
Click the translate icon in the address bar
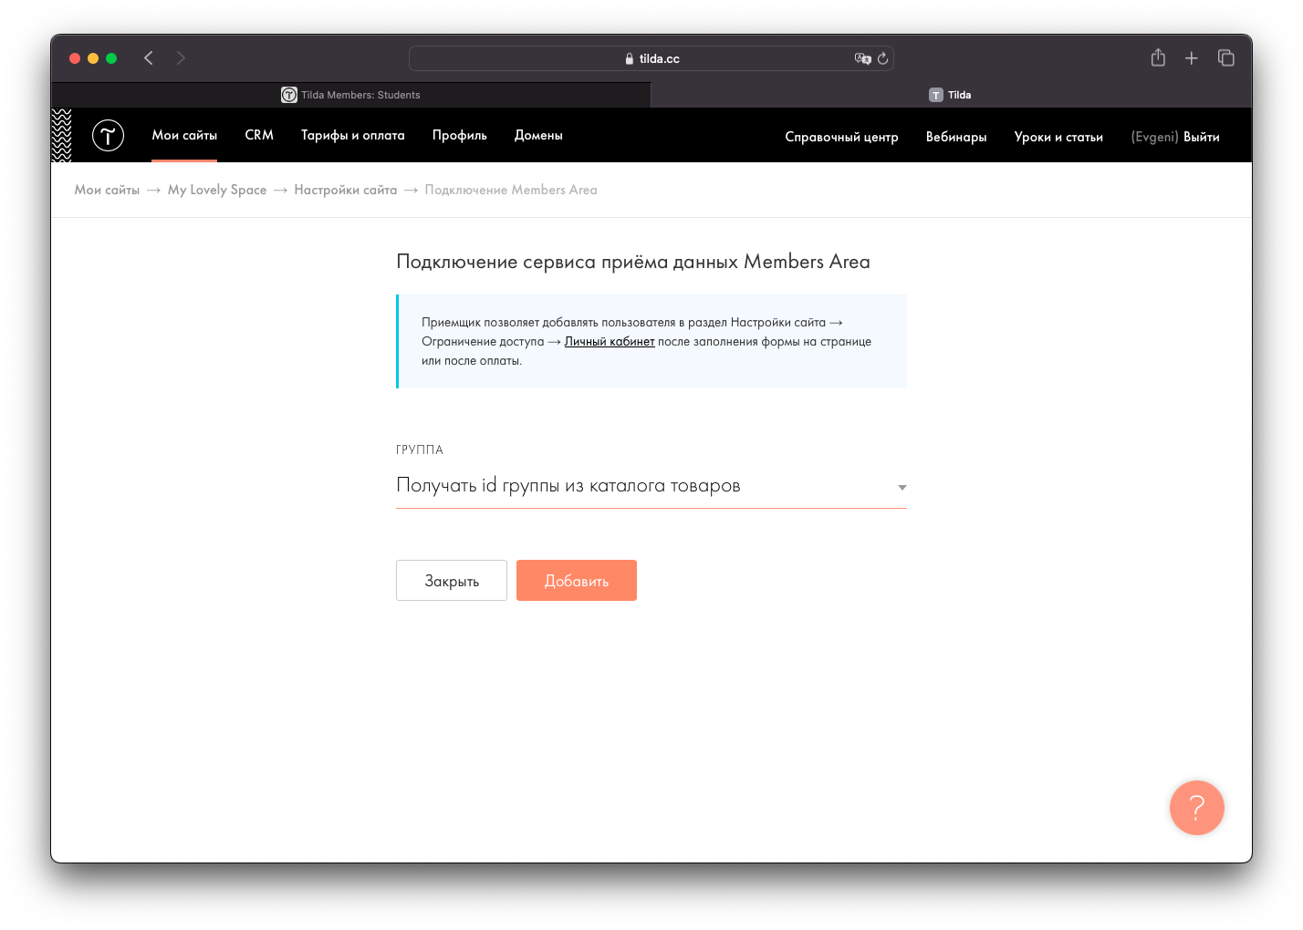click(x=862, y=58)
